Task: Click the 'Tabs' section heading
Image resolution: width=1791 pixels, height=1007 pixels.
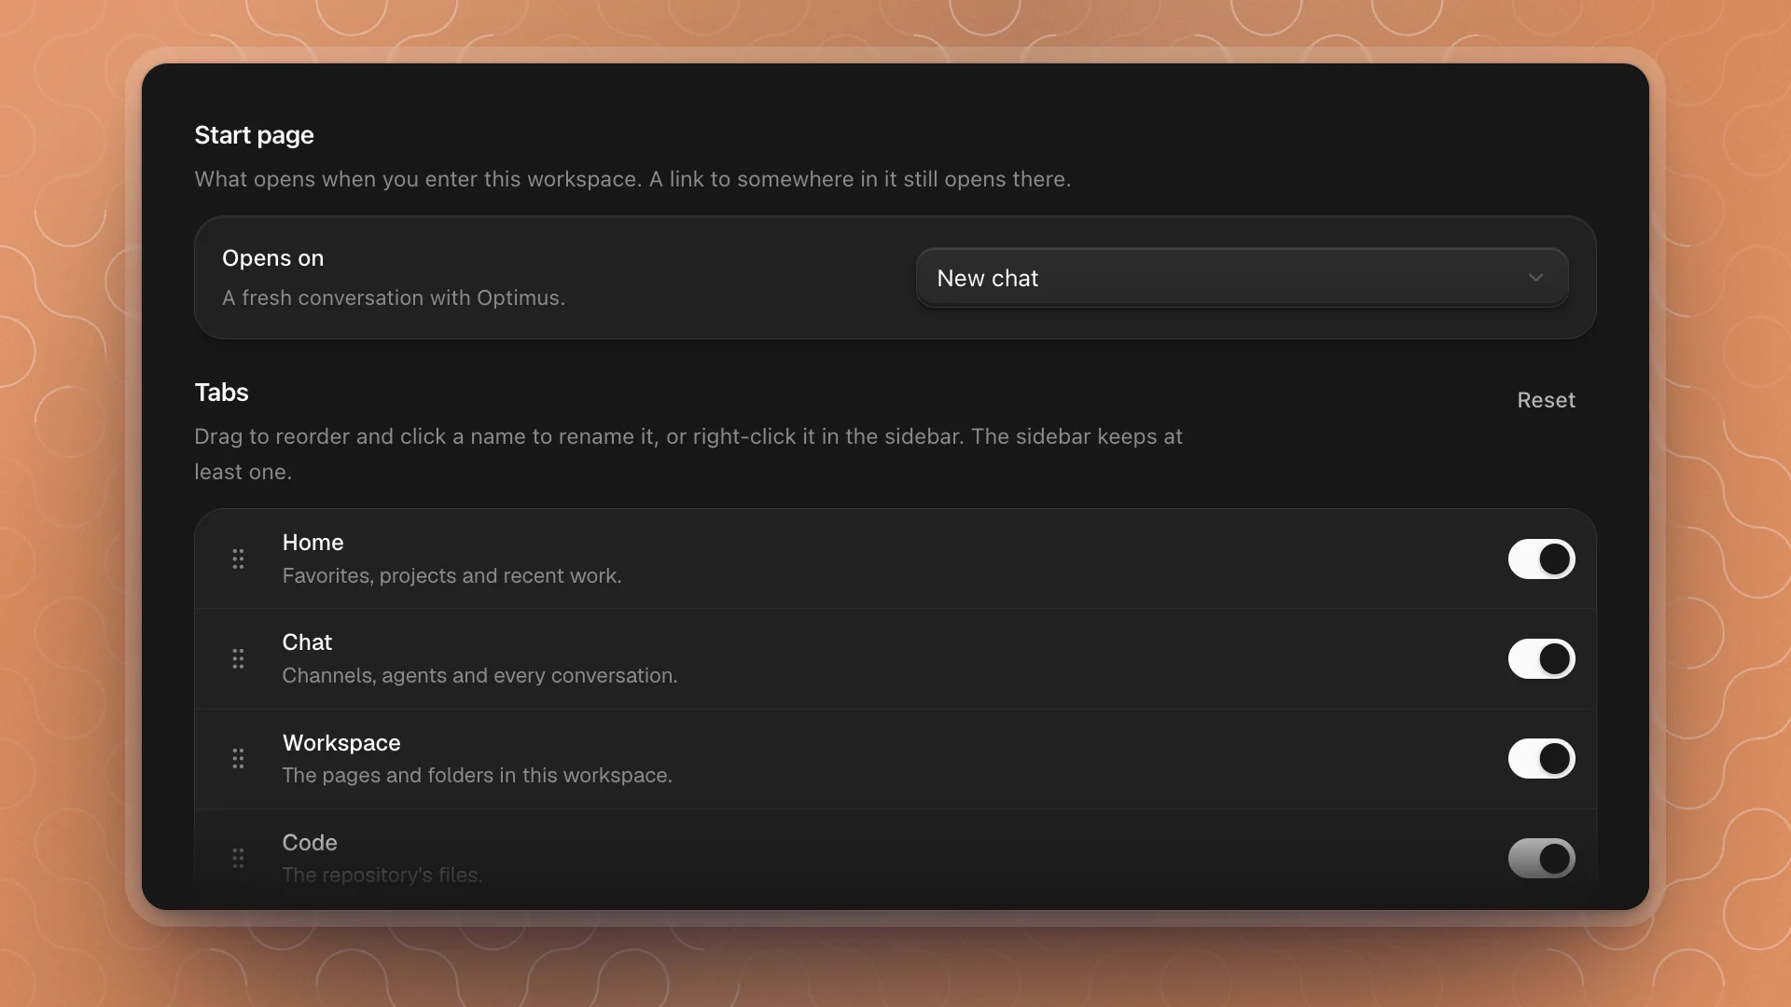Action: 221,393
